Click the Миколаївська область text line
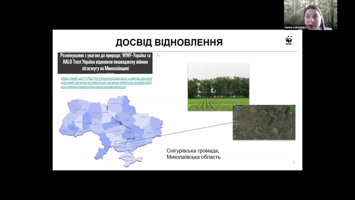Image resolution: width=355 pixels, height=200 pixels. pos(193,157)
